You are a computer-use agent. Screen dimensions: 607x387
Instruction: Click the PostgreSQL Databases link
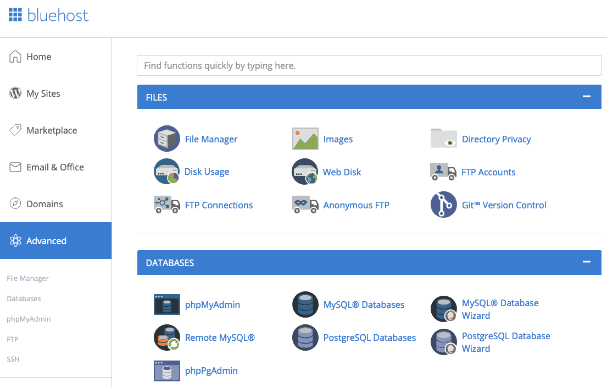point(369,338)
